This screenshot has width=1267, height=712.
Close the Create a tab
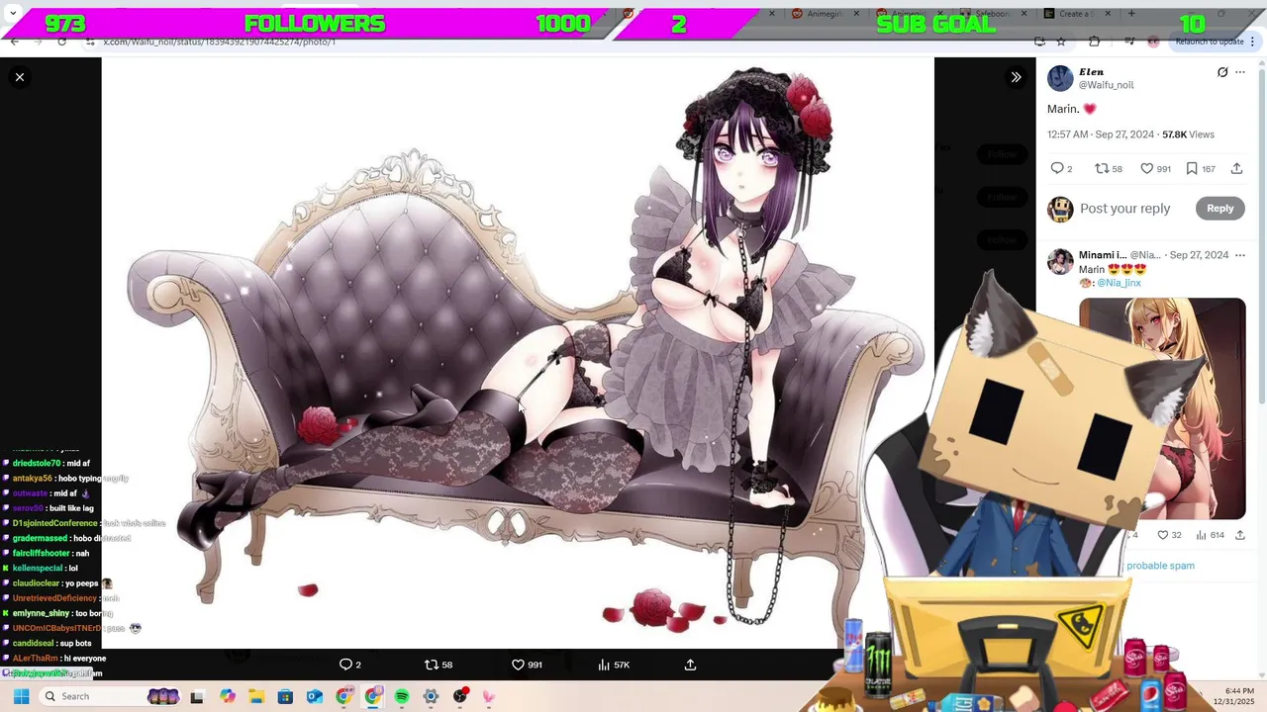tap(1108, 14)
